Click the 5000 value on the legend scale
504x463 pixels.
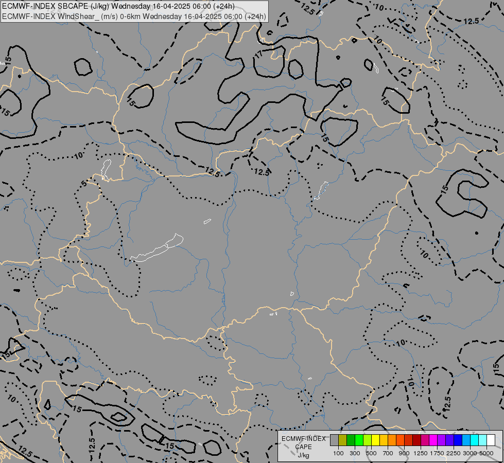pos(486,453)
